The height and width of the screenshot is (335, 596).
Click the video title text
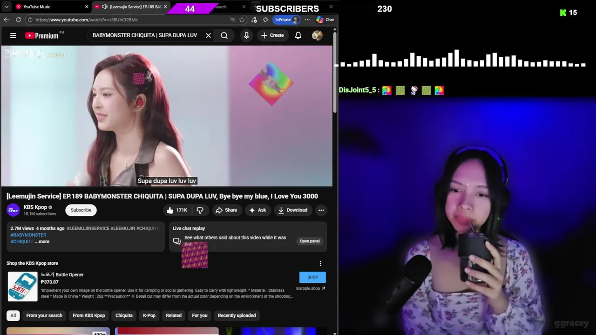pyautogui.click(x=162, y=196)
